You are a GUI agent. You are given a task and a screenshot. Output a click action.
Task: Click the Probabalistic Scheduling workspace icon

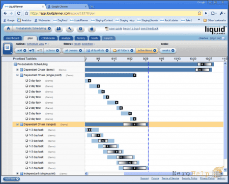[15, 64]
